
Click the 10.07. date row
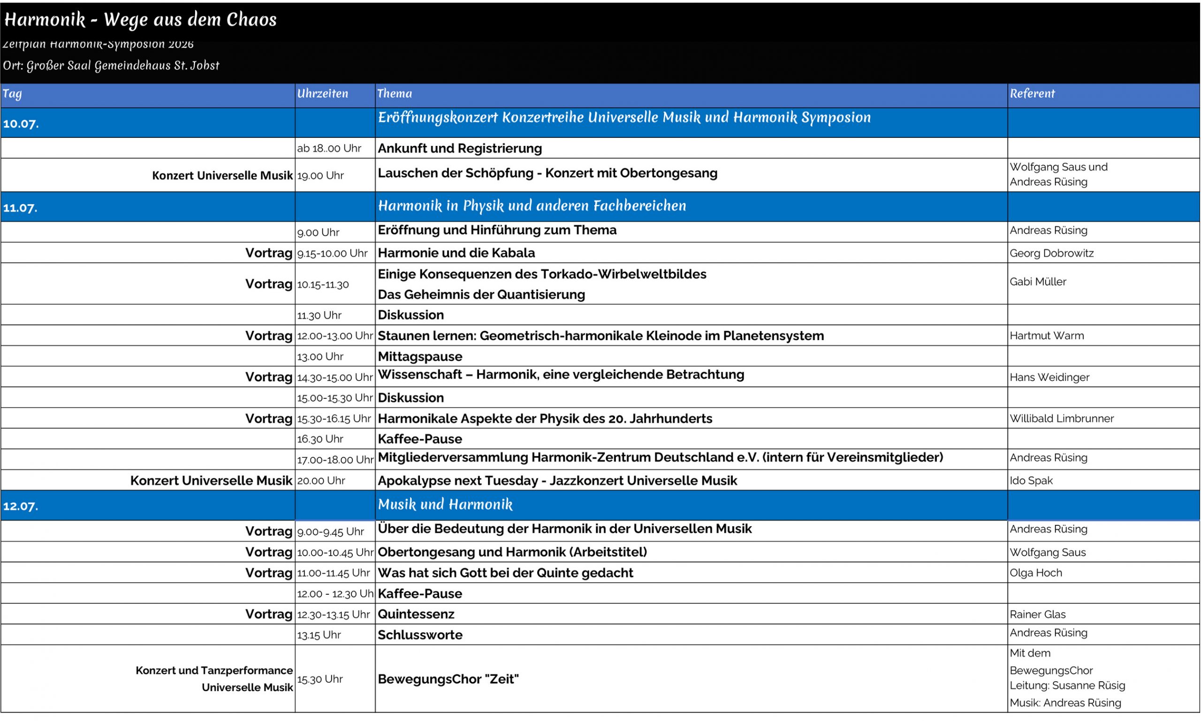(600, 122)
